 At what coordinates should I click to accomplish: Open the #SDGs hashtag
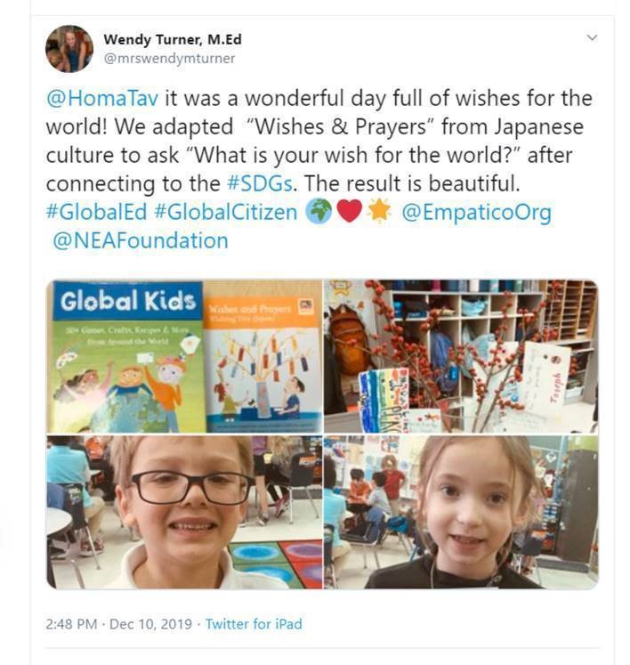[260, 183]
